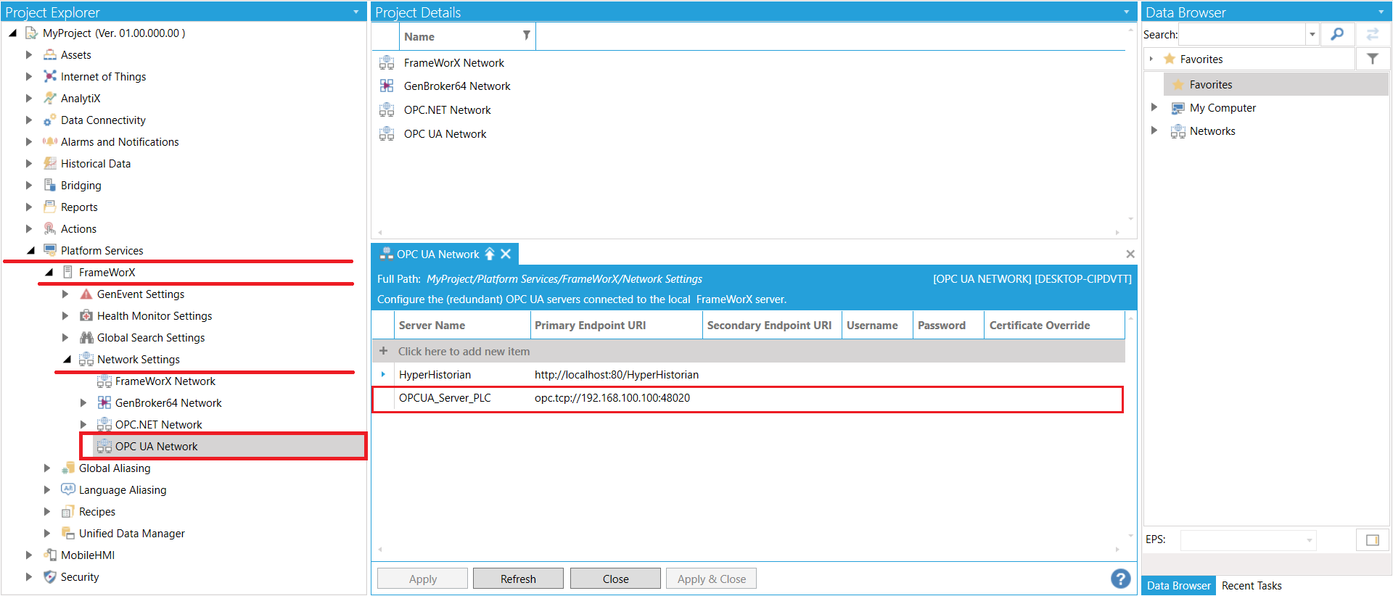Screen dimensions: 1393x596
Task: Select FrameWorX Network in Project Details list
Action: (453, 63)
